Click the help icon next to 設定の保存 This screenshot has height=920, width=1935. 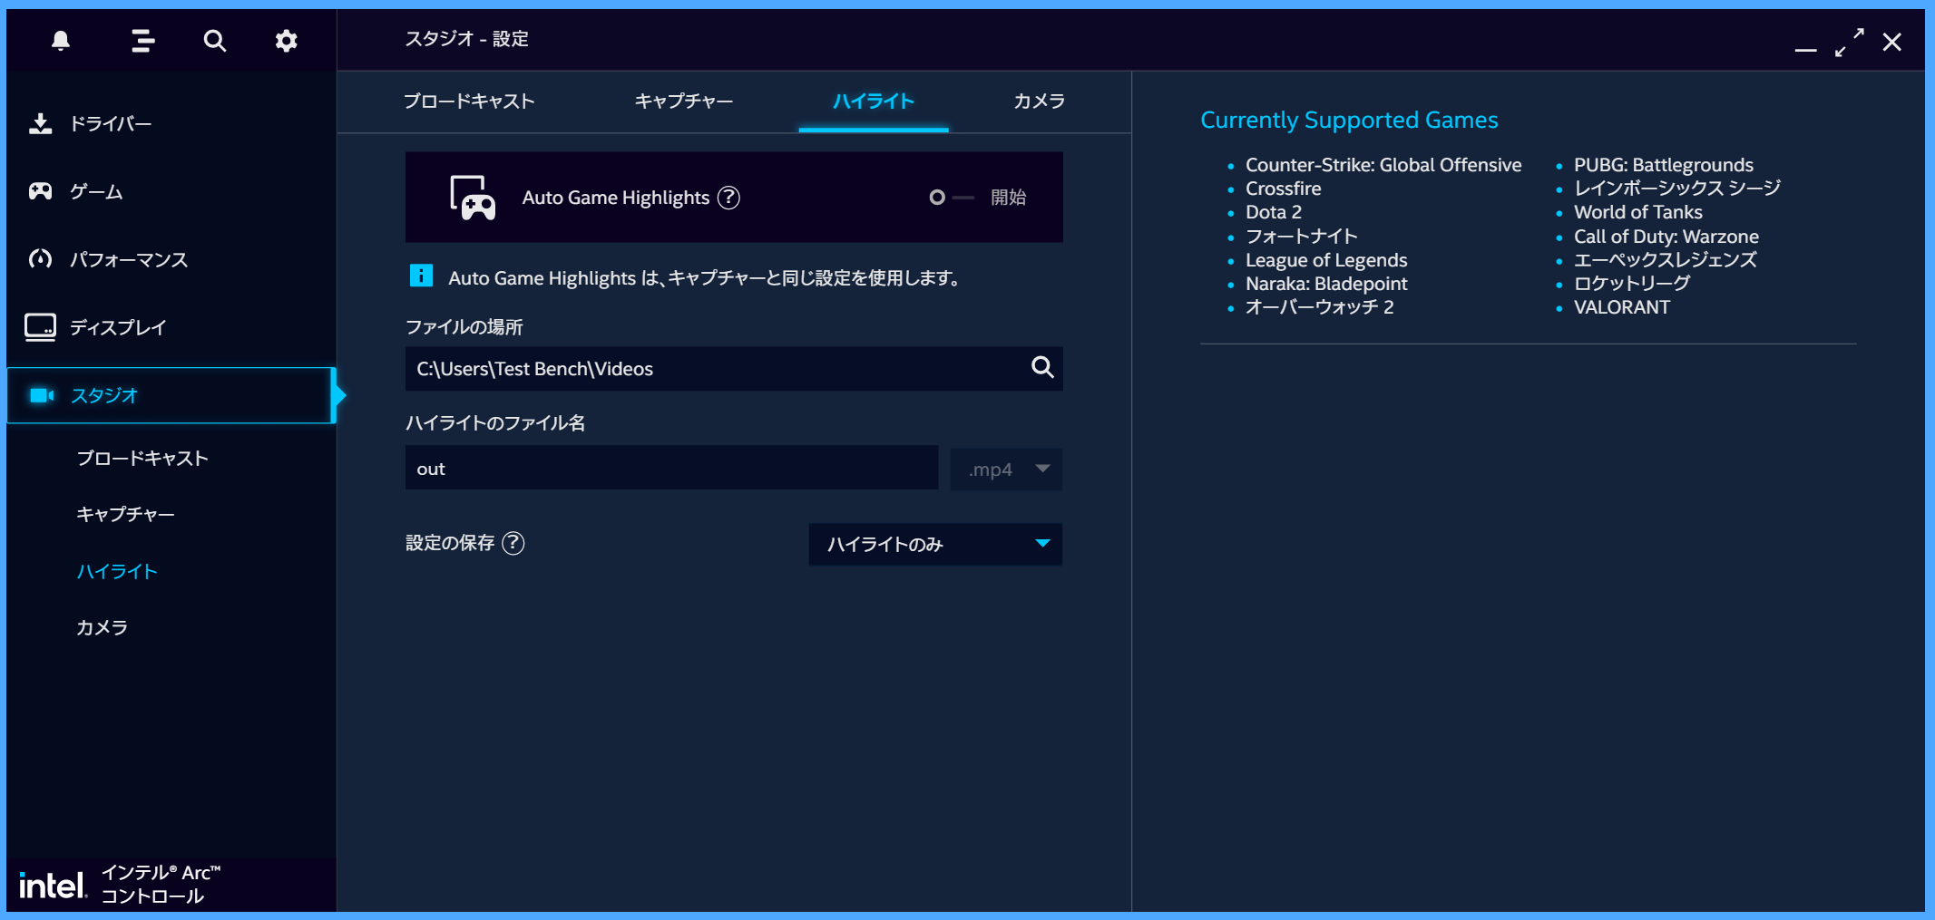513,543
